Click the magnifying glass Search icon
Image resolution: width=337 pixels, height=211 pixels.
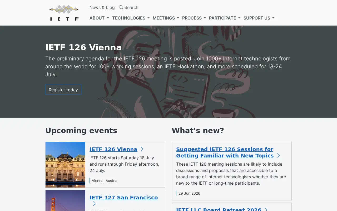click(x=121, y=7)
